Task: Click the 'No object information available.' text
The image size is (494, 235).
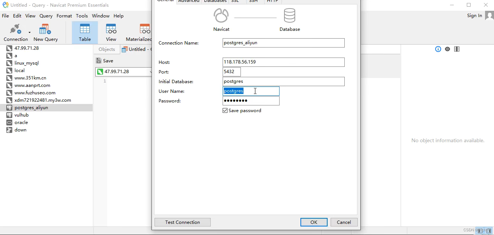Action: (448, 141)
